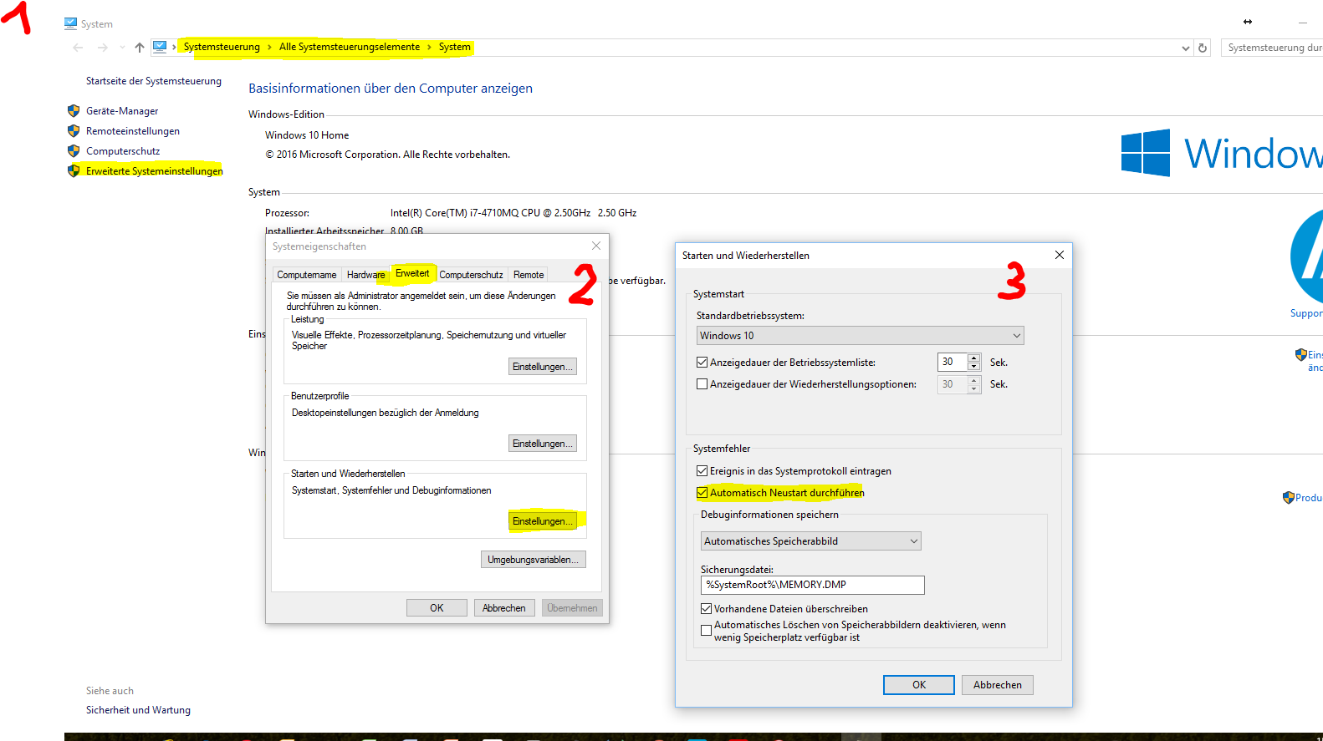Open Leistung Einstellungen button
This screenshot has height=741, width=1323.
coord(543,367)
